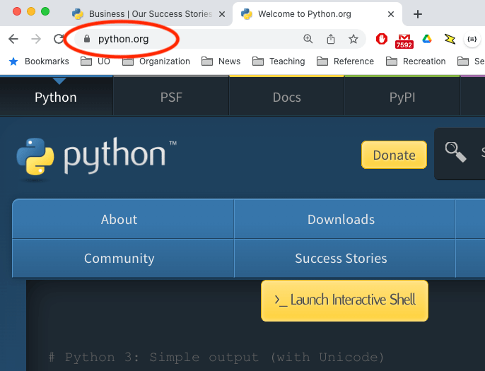Open the UO bookmarks folder
The width and height of the screenshot is (485, 371).
point(95,61)
